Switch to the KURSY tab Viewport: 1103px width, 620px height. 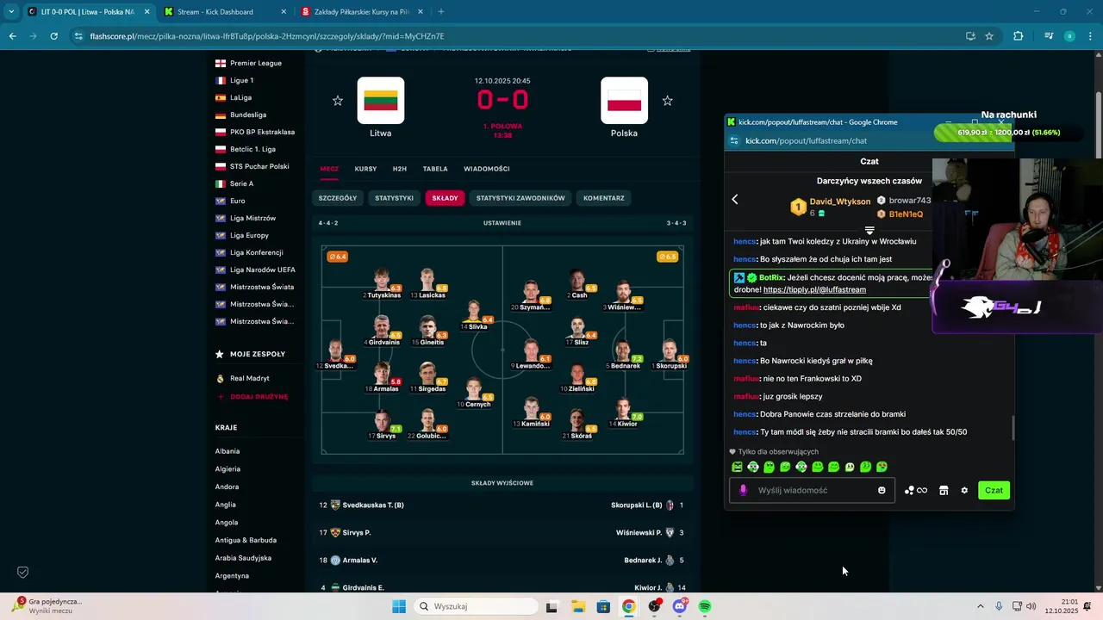coord(365,169)
